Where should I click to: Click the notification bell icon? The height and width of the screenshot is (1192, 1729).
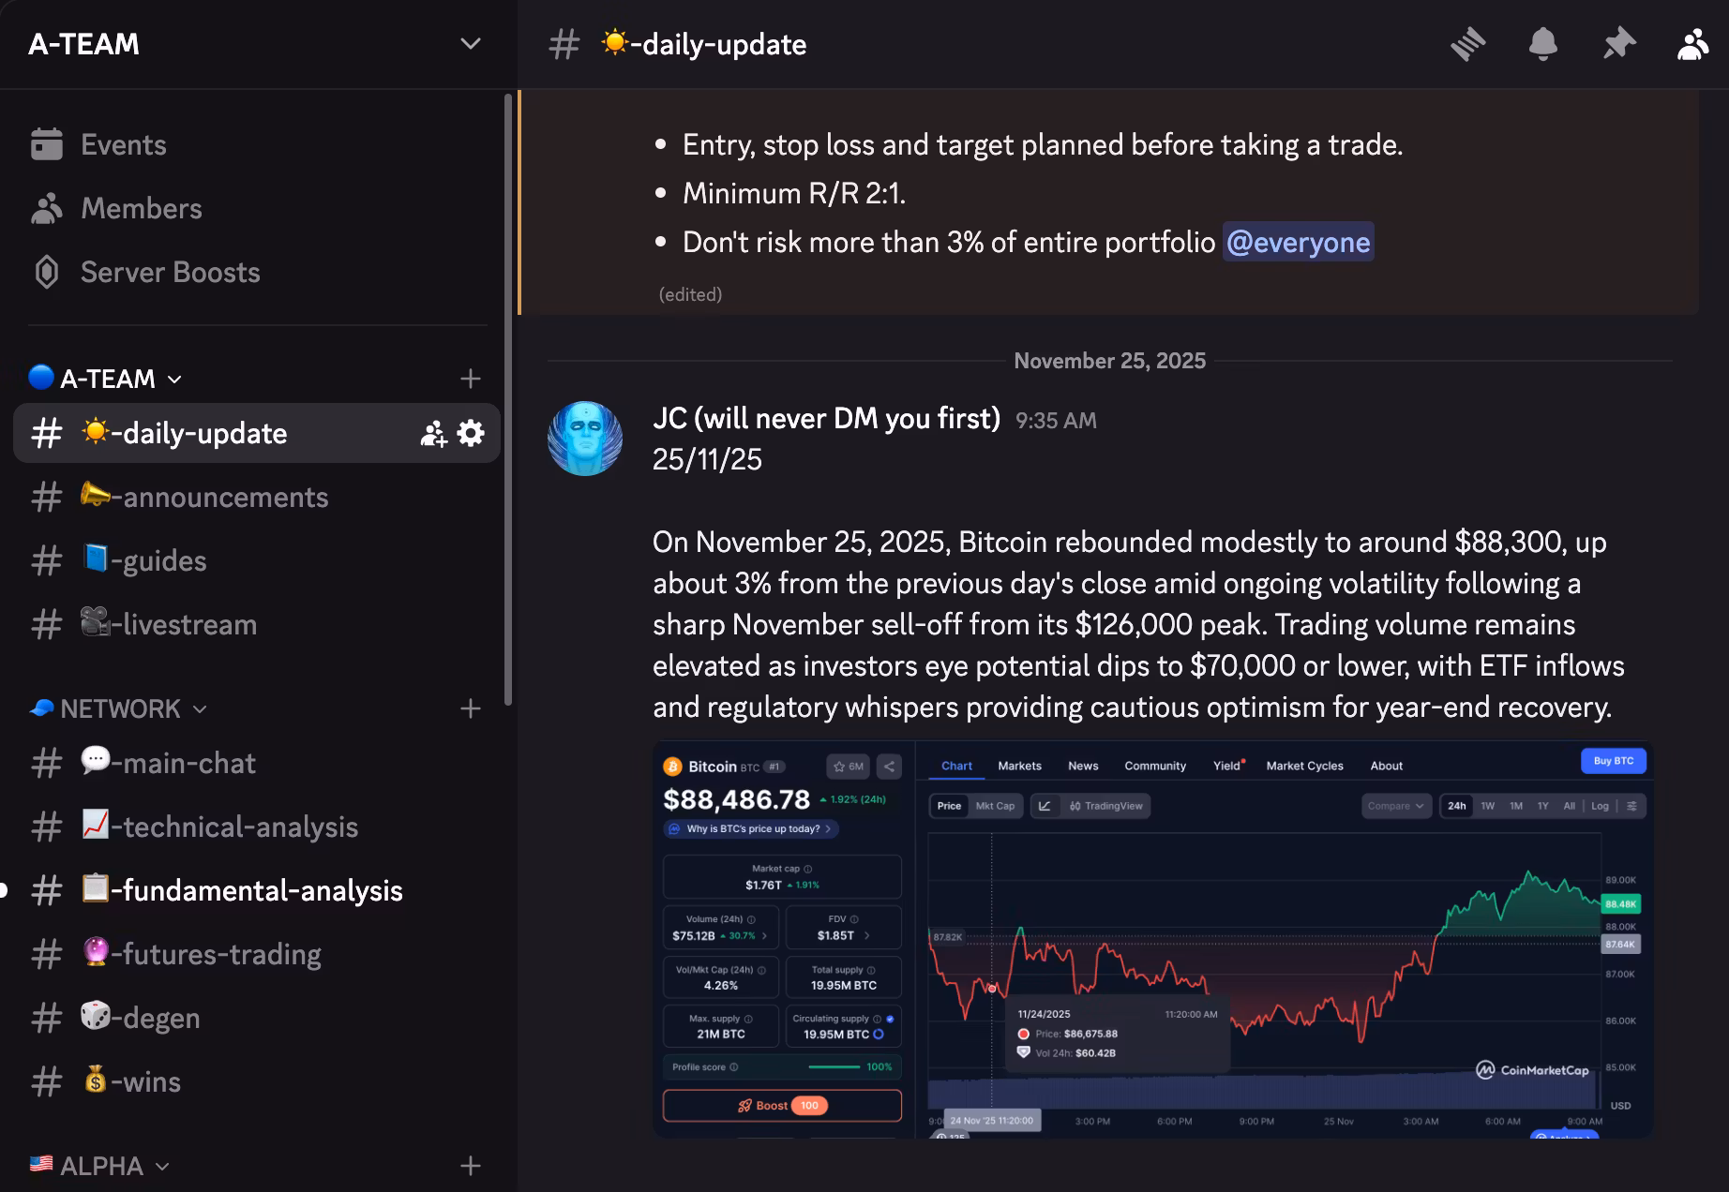click(x=1542, y=44)
